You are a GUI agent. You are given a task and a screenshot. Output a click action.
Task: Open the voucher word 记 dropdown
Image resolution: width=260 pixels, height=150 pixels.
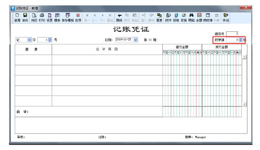pyautogui.click(x=29, y=40)
